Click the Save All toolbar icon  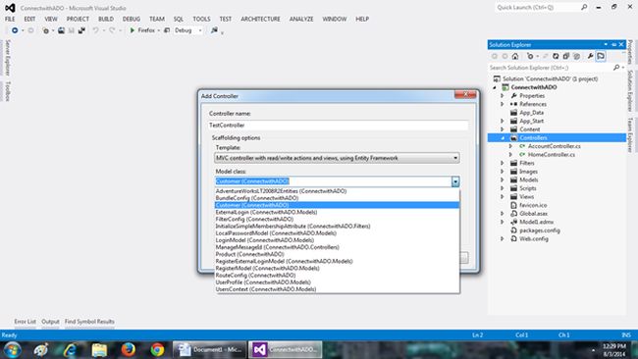click(x=81, y=30)
